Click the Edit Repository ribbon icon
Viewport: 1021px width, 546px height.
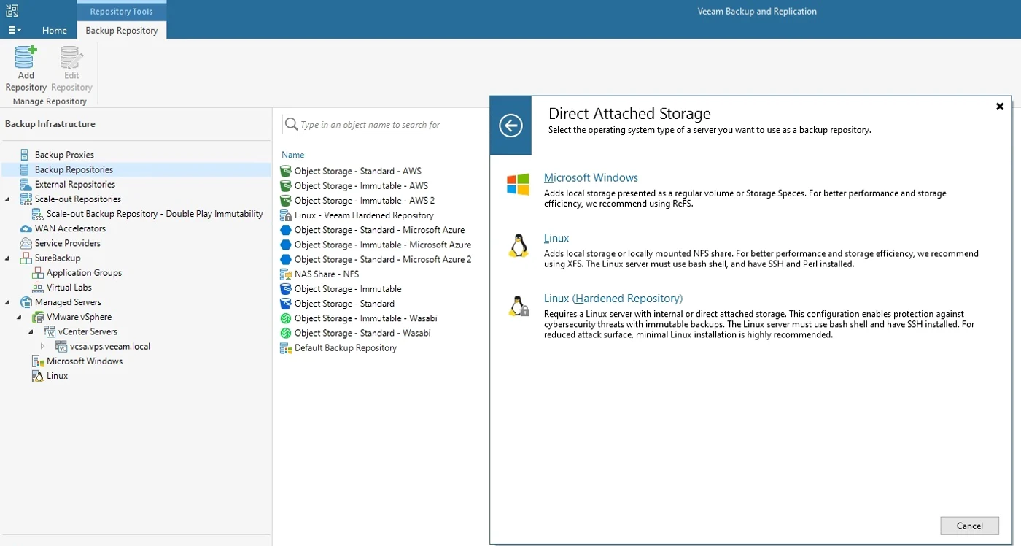[71, 57]
